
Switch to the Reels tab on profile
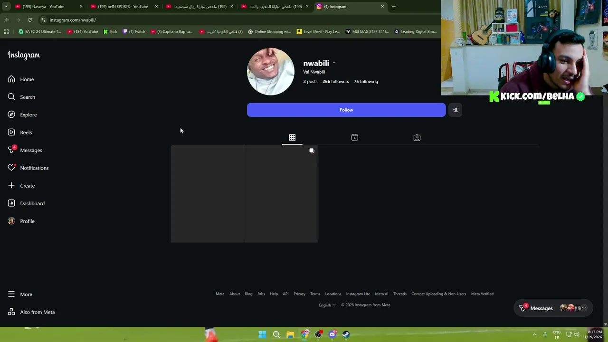(x=354, y=137)
